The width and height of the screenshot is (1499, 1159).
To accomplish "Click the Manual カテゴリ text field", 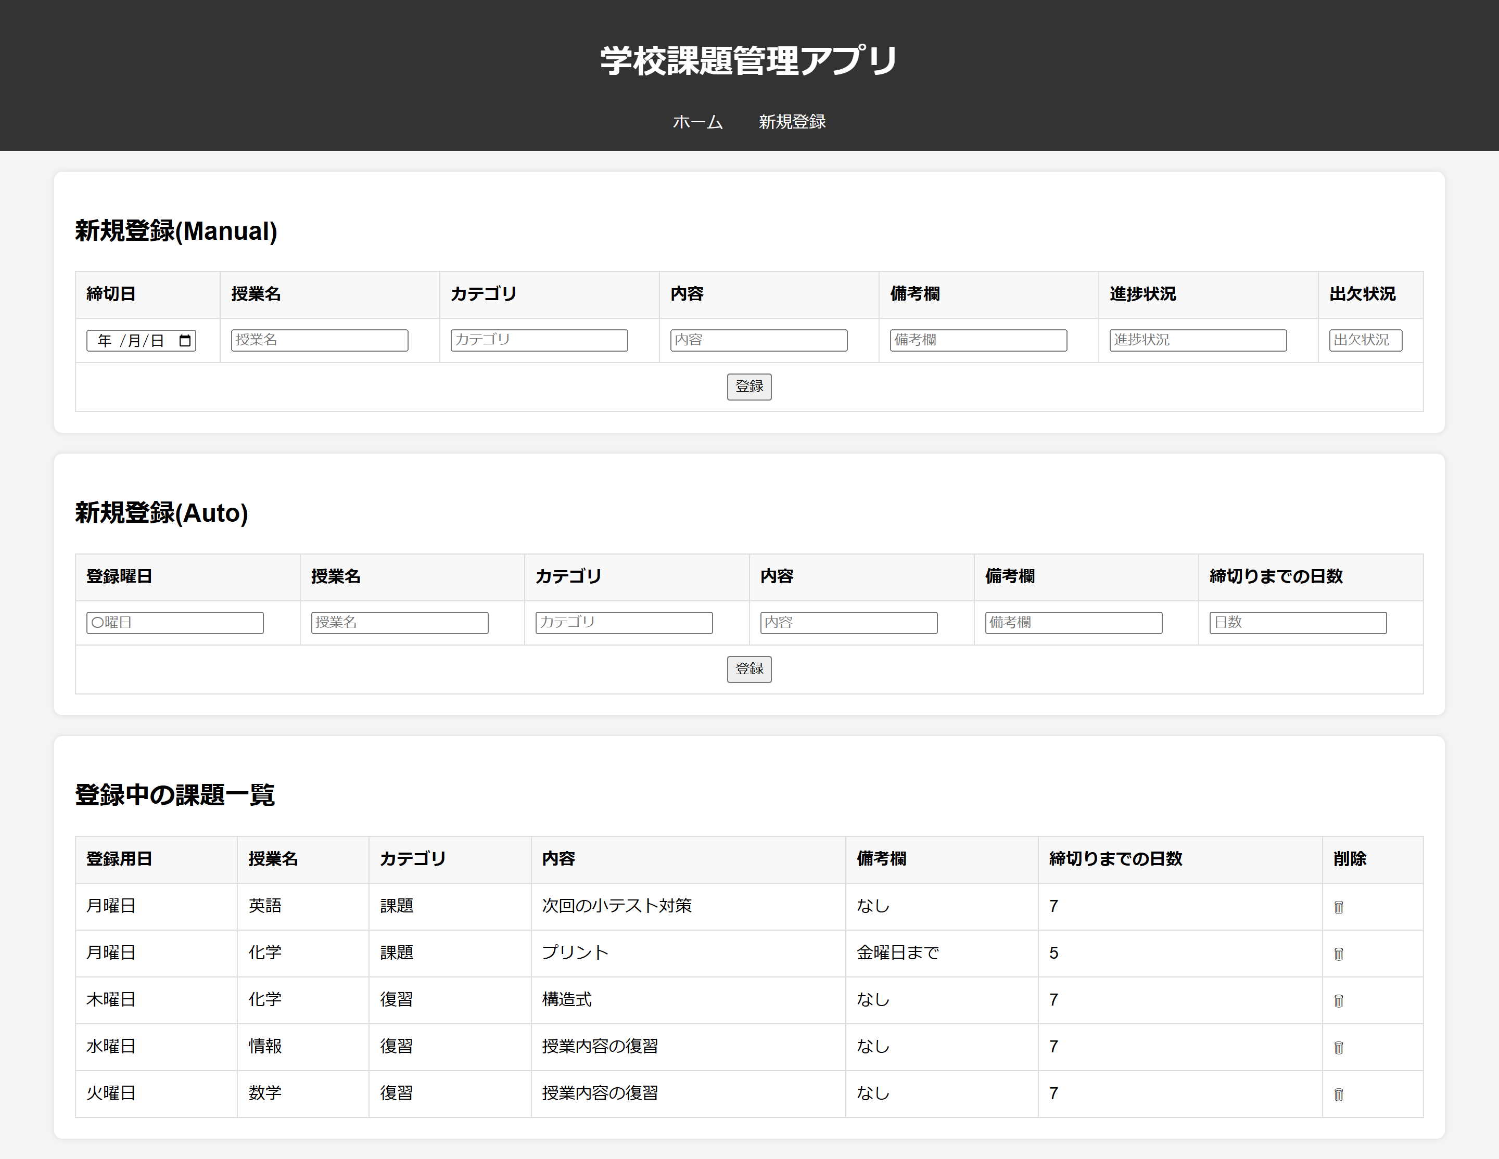I will [539, 340].
